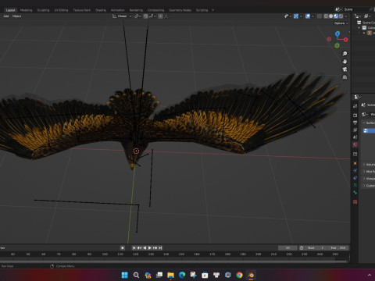Click the green Y axis gizmo

[x=337, y=45]
